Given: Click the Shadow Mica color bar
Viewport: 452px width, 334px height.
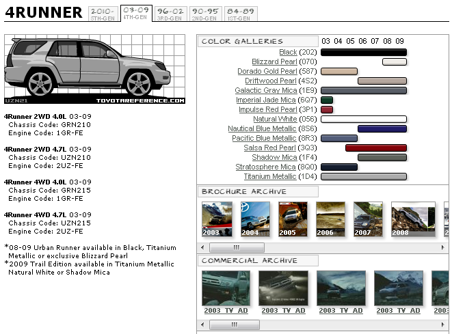Looking at the screenshot, I should pos(382,157).
